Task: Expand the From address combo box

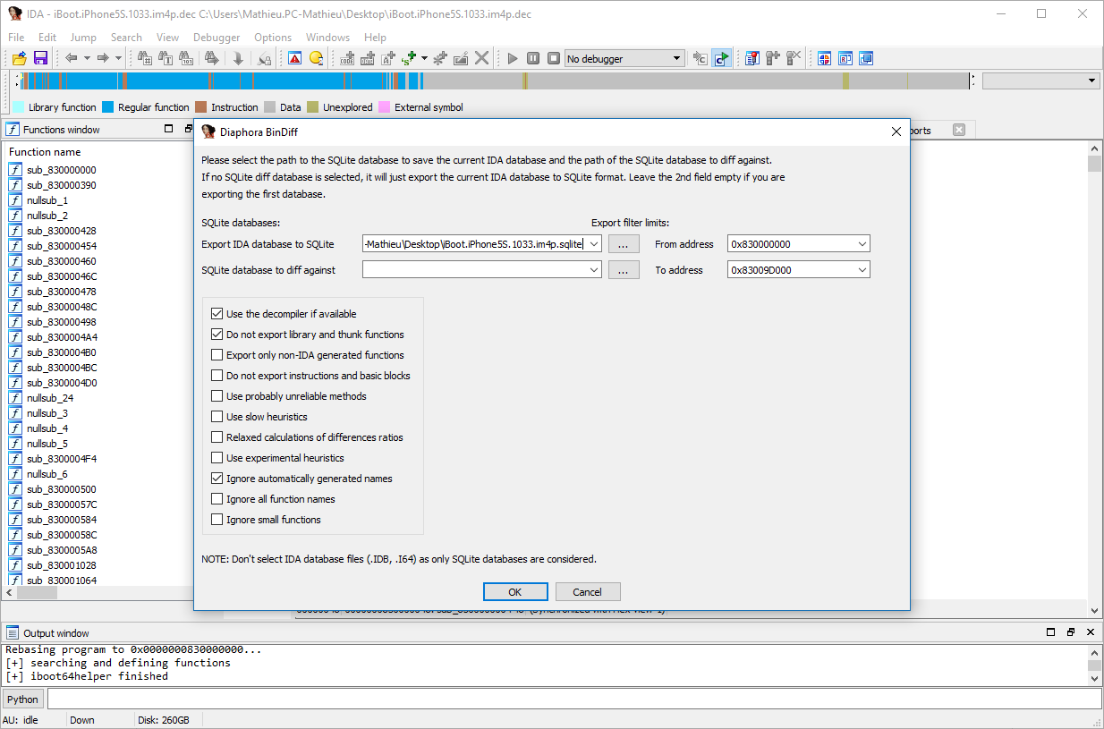Action: [862, 244]
